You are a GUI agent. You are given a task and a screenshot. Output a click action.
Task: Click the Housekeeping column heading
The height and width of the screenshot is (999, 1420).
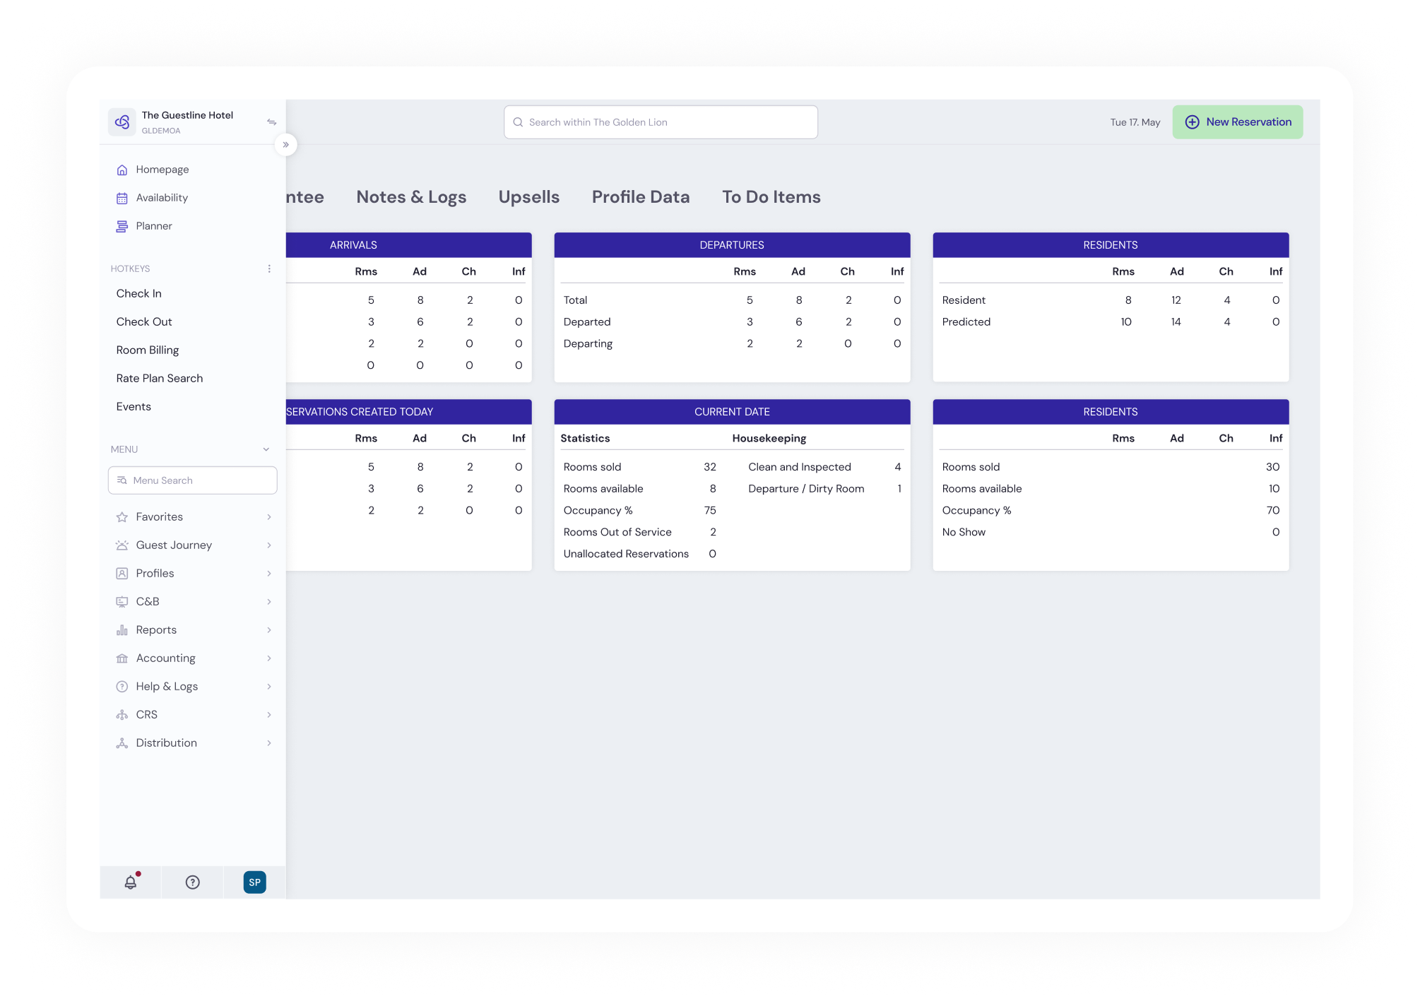coord(769,439)
